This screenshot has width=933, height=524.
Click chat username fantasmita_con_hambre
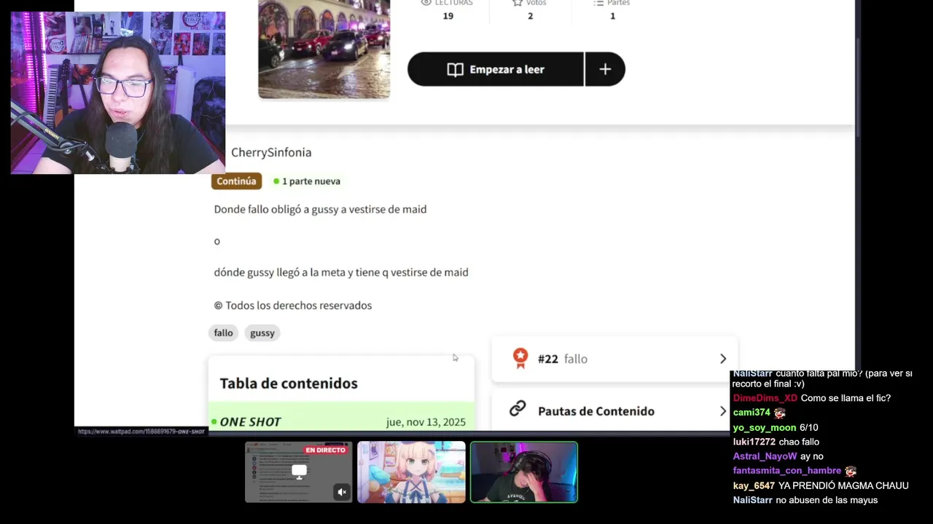point(787,471)
